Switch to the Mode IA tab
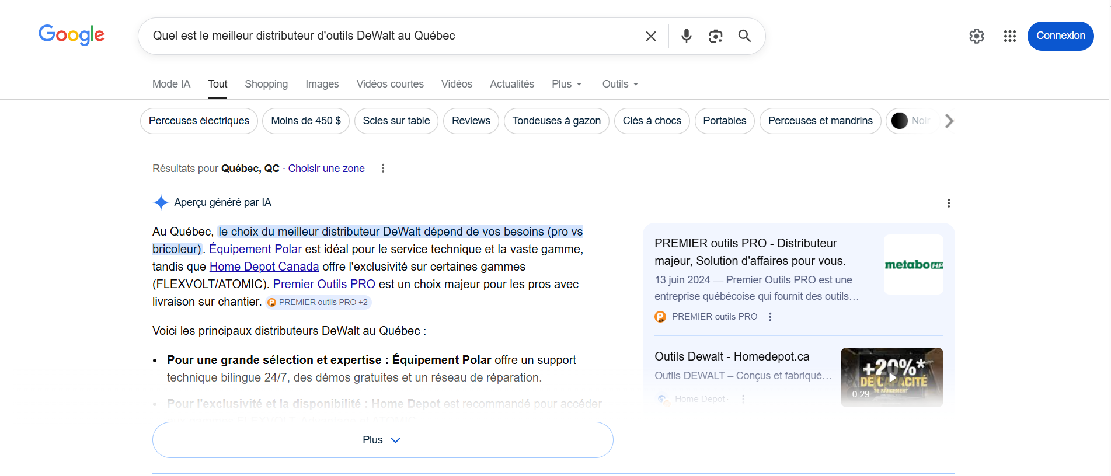Image resolution: width=1111 pixels, height=476 pixels. coord(171,84)
